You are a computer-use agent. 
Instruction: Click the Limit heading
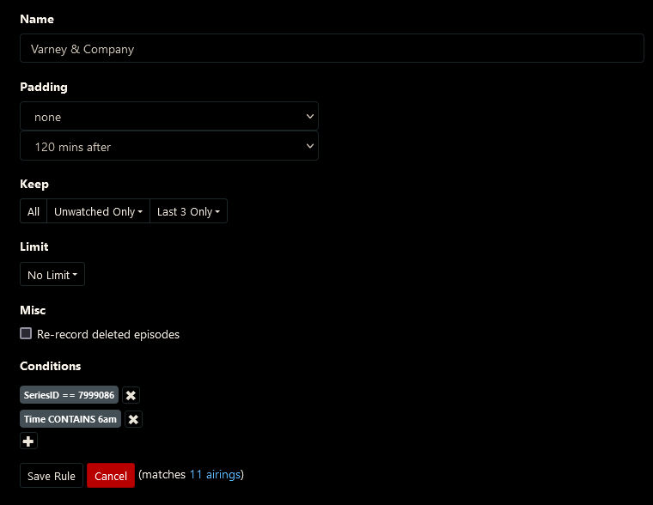34,246
